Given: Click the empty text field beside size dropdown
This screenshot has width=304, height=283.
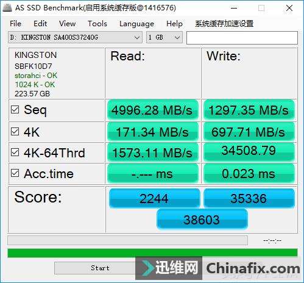Looking at the screenshot, I should point(242,38).
